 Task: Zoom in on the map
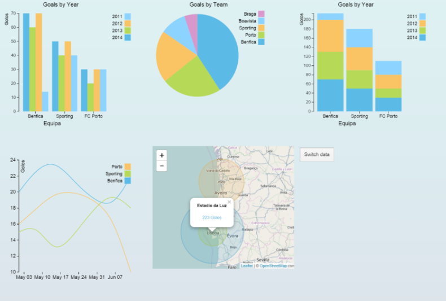162,155
